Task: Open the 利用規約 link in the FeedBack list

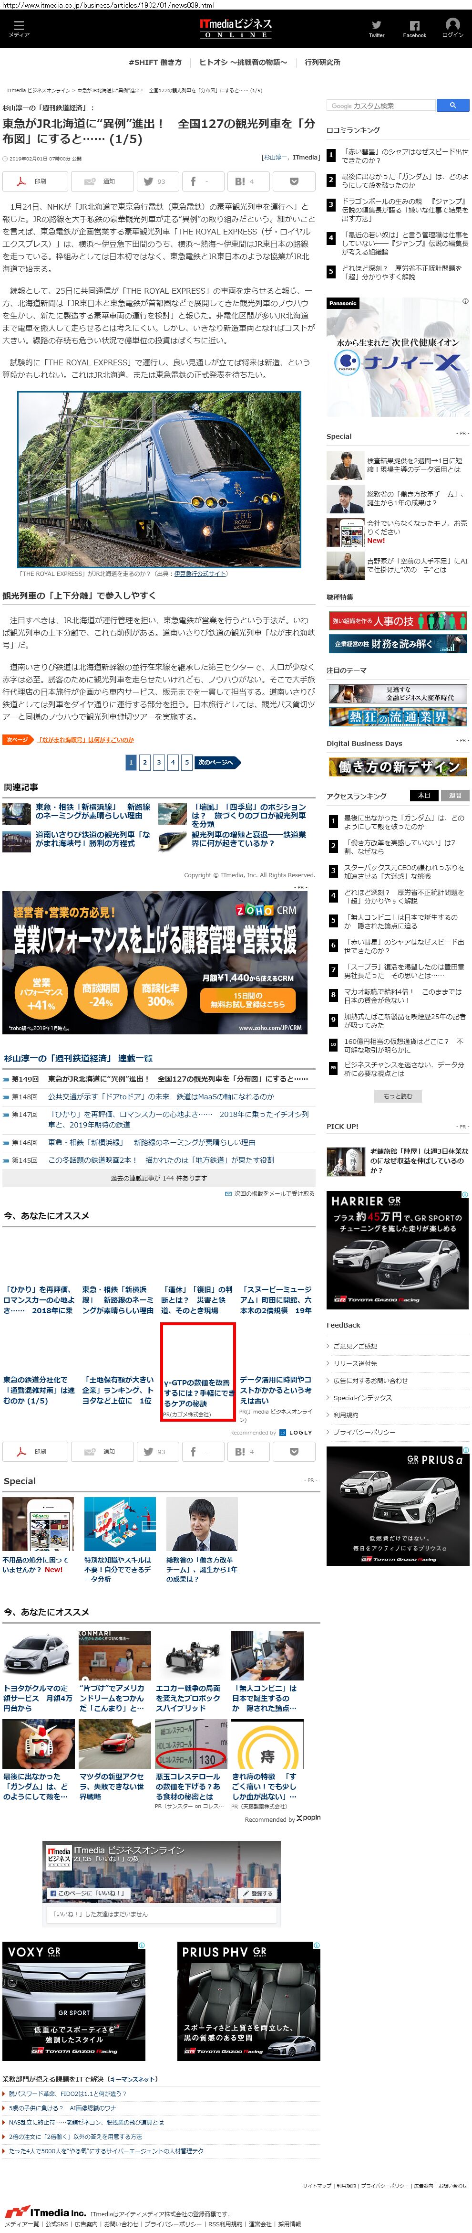Action: click(x=346, y=1414)
